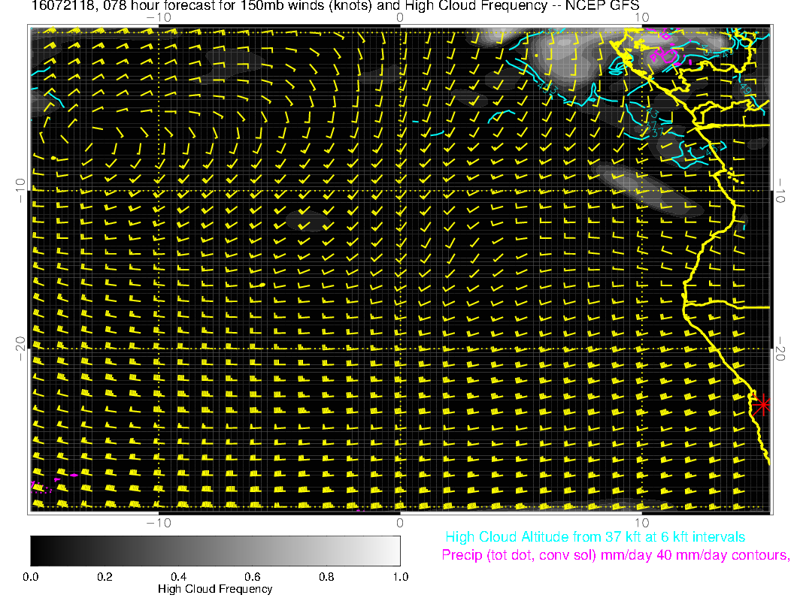The width and height of the screenshot is (794, 613).
Task: Click the '0.6' colorbar tick label
Action: point(253,577)
